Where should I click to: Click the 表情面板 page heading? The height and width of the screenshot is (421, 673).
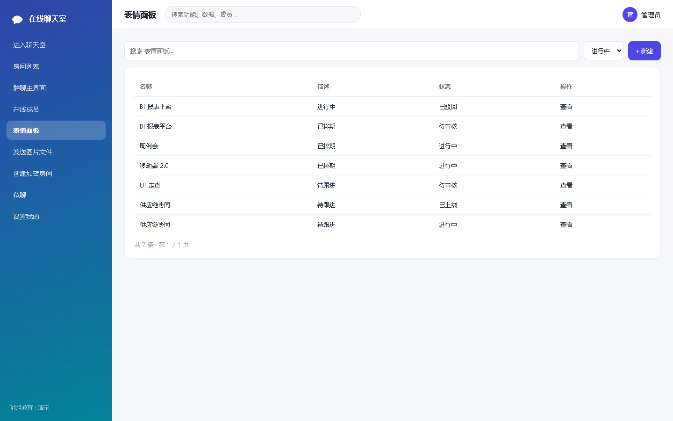click(x=140, y=15)
